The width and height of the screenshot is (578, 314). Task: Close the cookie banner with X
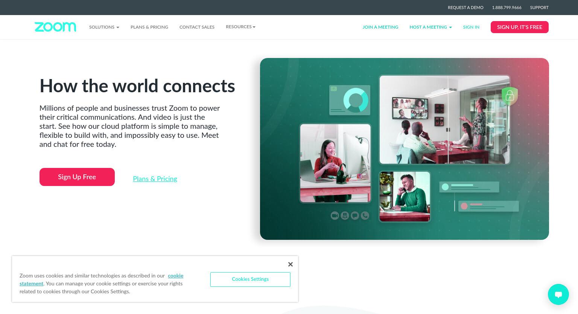click(x=291, y=264)
